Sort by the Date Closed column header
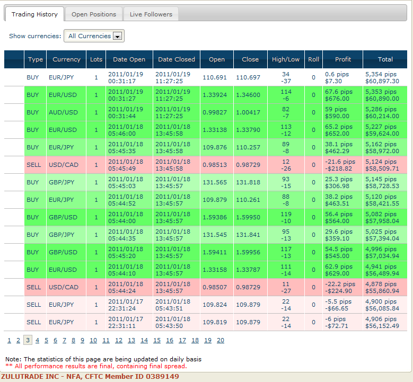413x382 pixels. [177, 59]
